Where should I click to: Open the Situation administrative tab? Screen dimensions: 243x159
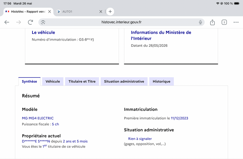124,81
